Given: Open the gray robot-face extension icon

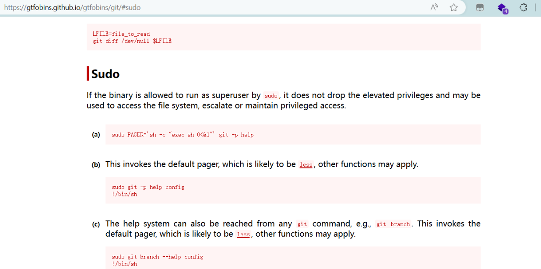Looking at the screenshot, I should [x=480, y=7].
